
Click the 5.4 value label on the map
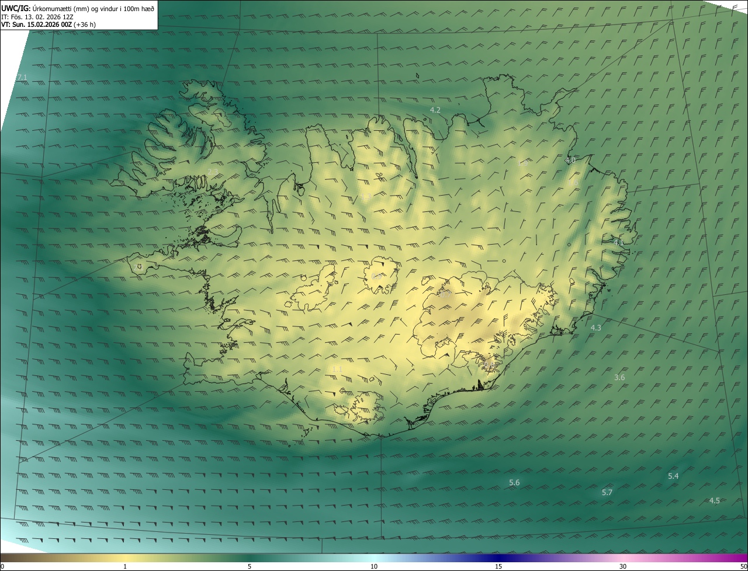pyautogui.click(x=673, y=476)
